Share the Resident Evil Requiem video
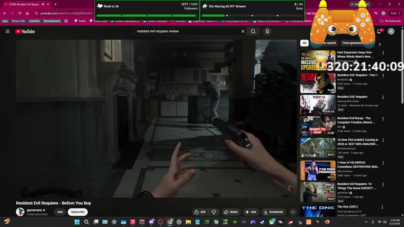This screenshot has width=404, height=227. pos(230,212)
